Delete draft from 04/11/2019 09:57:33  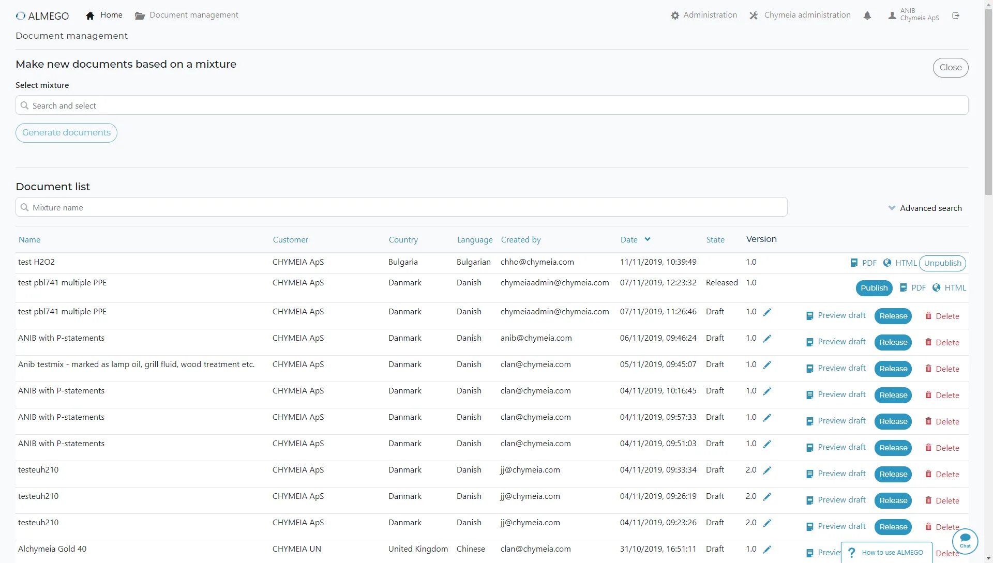tap(942, 421)
